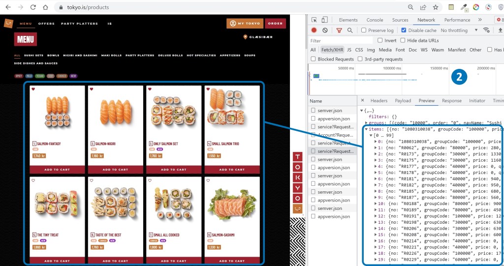The image size is (504, 266).
Task: Open network search magnifier icon
Action: point(350,30)
